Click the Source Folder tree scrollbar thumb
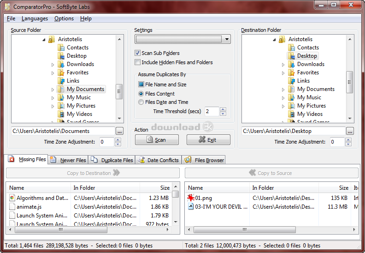This screenshot has width=365, height=253. pyautogui.click(x=119, y=91)
